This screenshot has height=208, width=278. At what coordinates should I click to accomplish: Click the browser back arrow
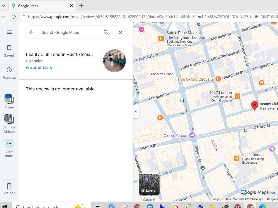[x=4, y=17]
